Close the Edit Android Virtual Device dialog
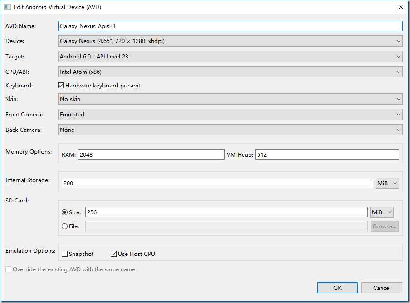410x303 pixels. (x=401, y=7)
